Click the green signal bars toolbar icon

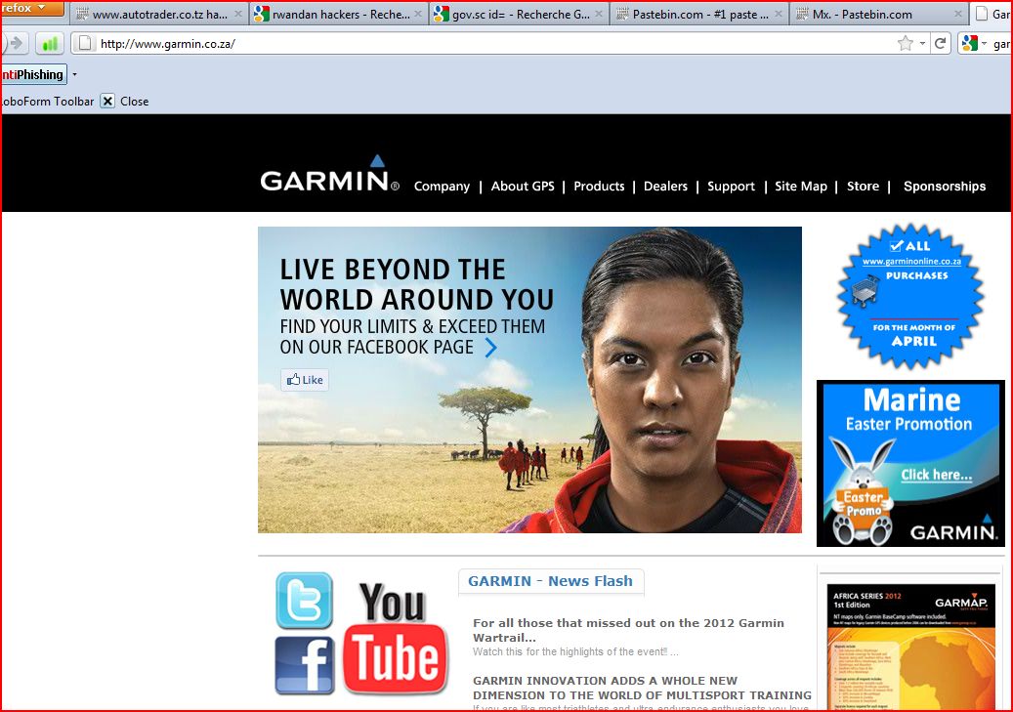pos(50,44)
